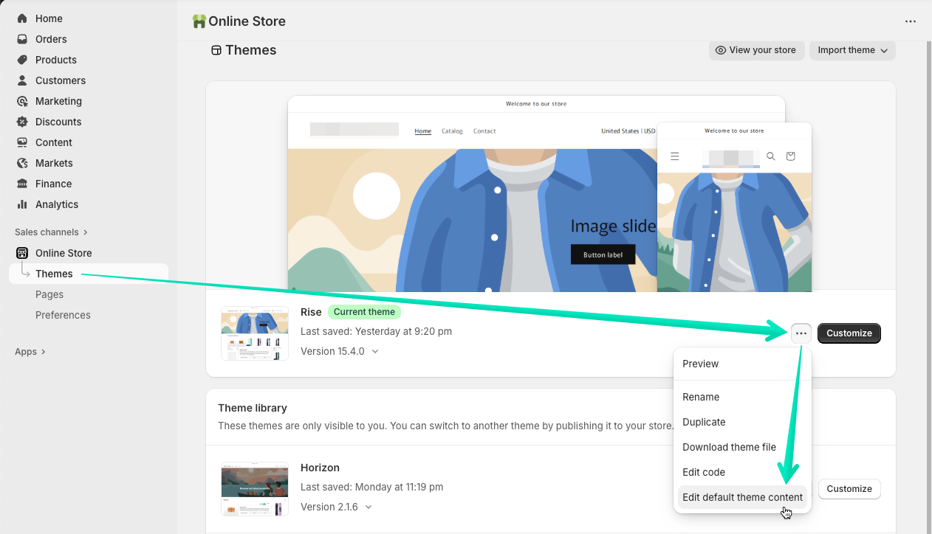Image resolution: width=932 pixels, height=534 pixels.
Task: Click the Button label in preview slide
Action: tap(603, 254)
